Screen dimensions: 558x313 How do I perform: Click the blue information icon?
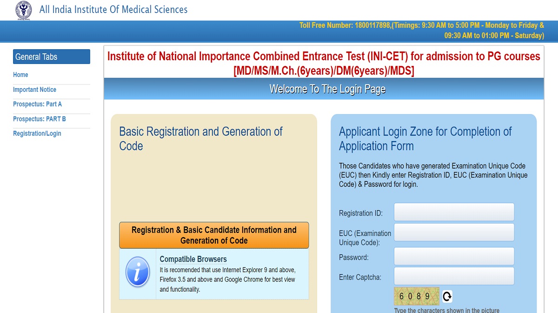click(x=138, y=272)
